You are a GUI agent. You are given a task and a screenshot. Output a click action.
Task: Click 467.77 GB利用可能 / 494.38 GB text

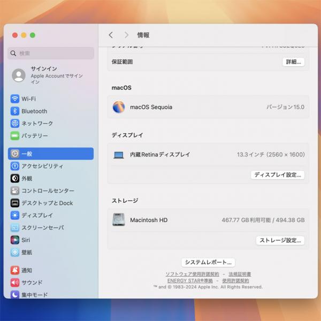tap(263, 220)
